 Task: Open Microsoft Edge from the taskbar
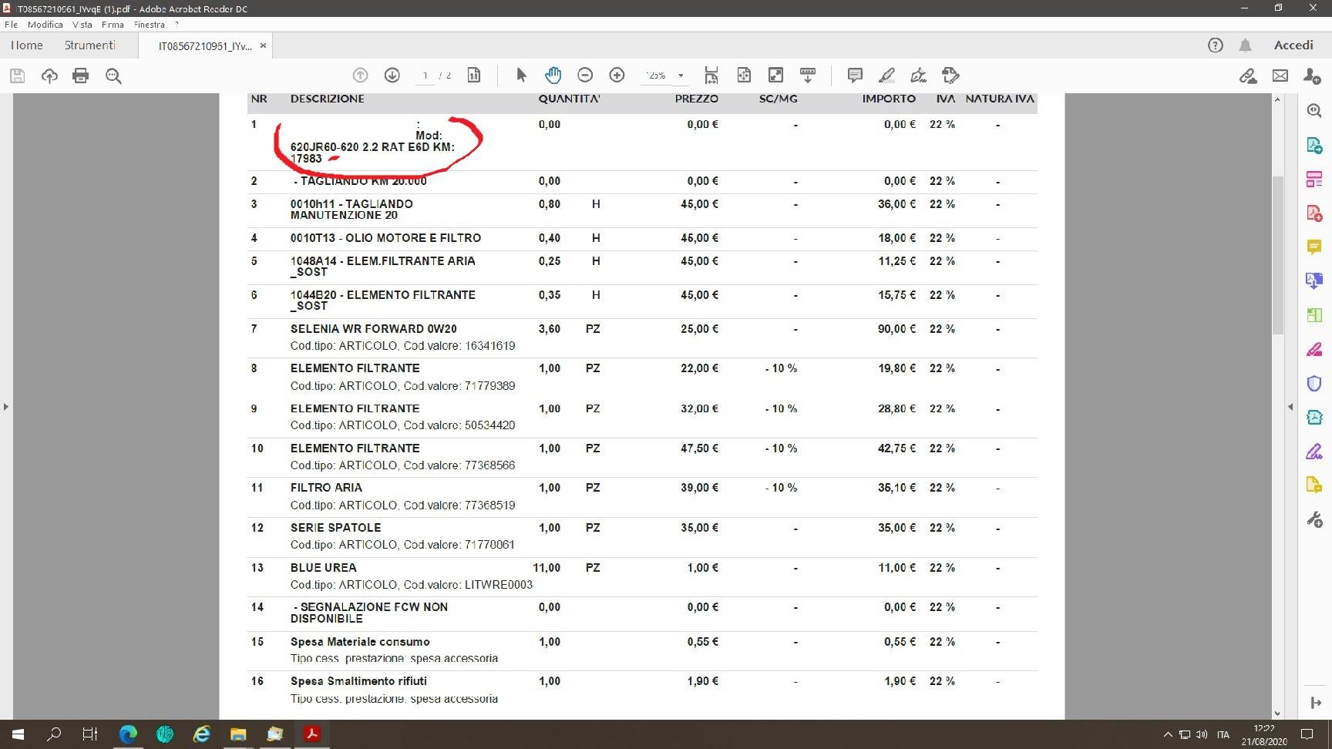[128, 734]
